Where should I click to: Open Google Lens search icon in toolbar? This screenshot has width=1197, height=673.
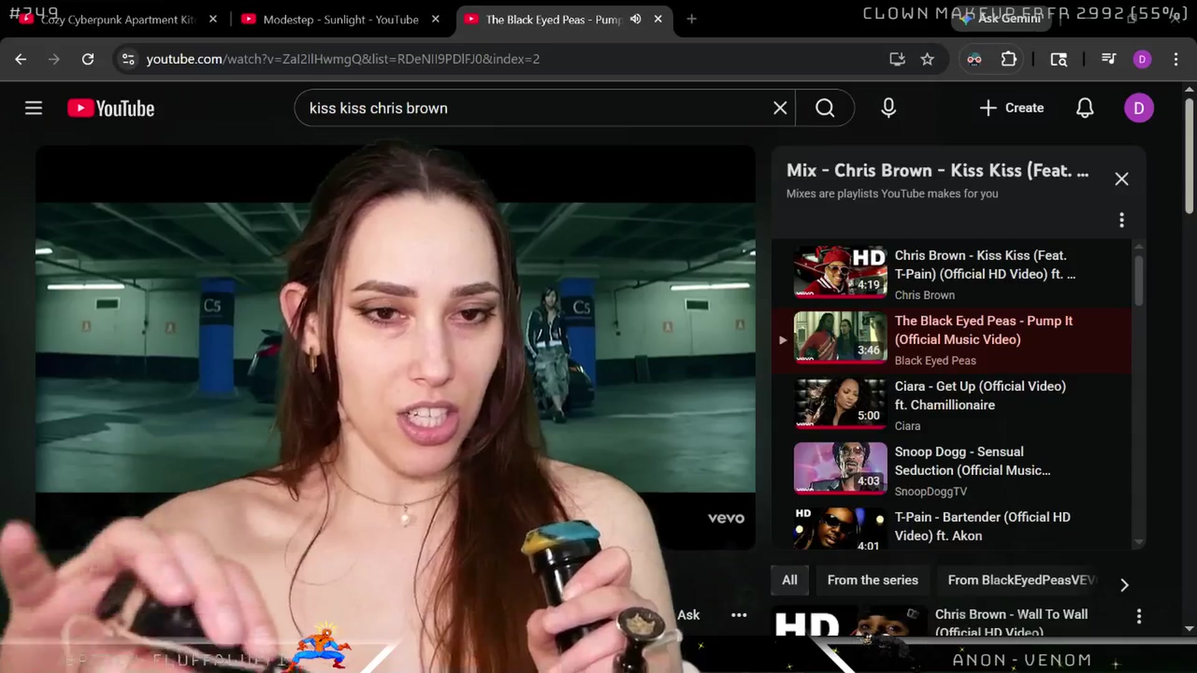(1059, 59)
